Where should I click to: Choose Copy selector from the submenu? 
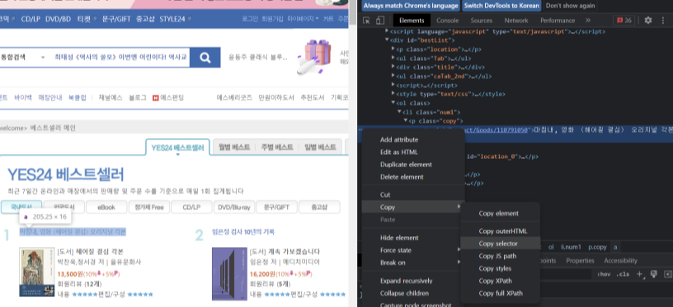(500, 243)
